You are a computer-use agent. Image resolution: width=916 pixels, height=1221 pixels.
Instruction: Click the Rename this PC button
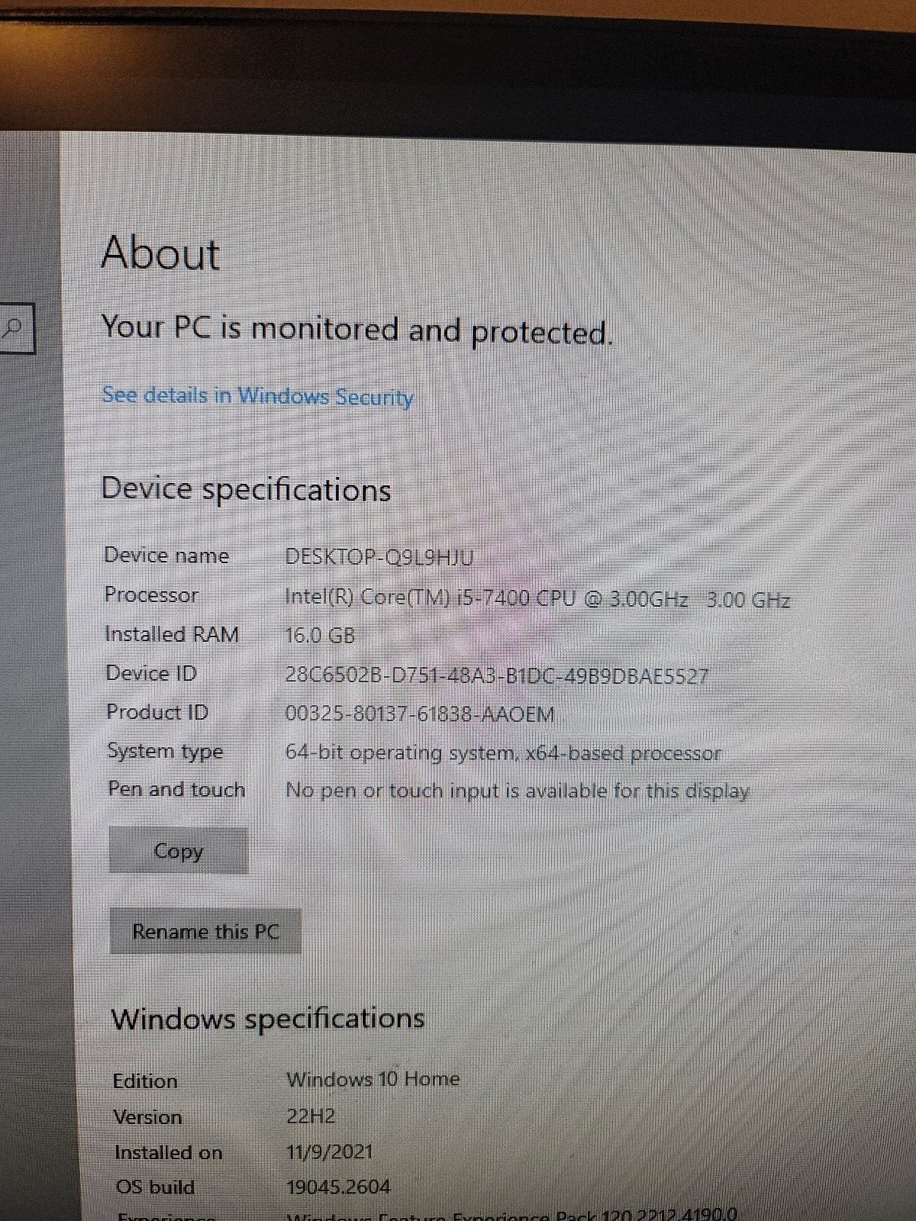(205, 931)
